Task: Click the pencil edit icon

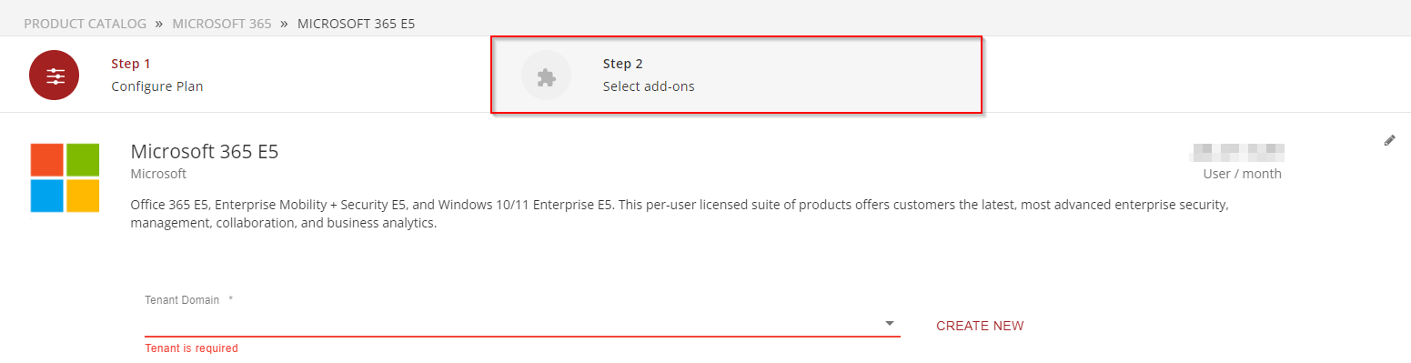Action: tap(1389, 140)
